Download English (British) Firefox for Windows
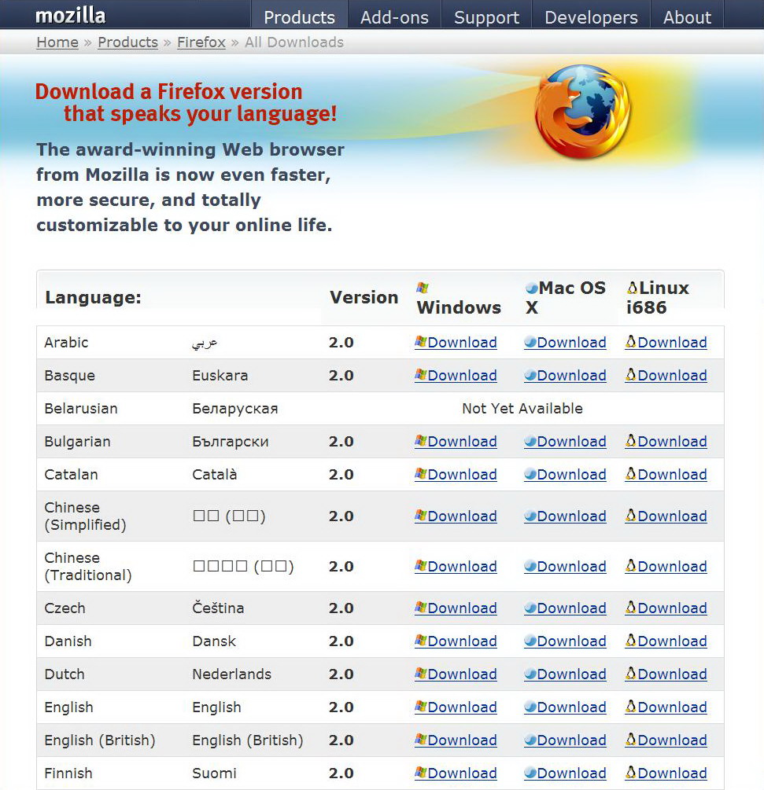The width and height of the screenshot is (764, 790). click(x=456, y=740)
